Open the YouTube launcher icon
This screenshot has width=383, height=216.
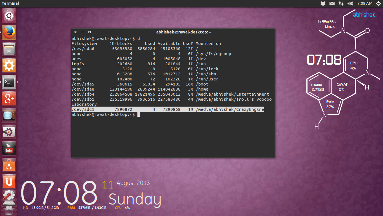(x=9, y=148)
